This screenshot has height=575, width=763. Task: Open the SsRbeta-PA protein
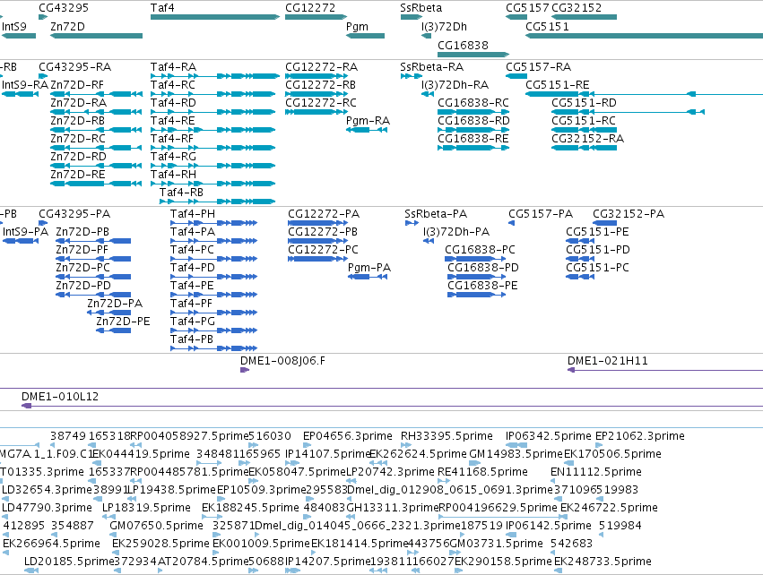[x=436, y=214]
